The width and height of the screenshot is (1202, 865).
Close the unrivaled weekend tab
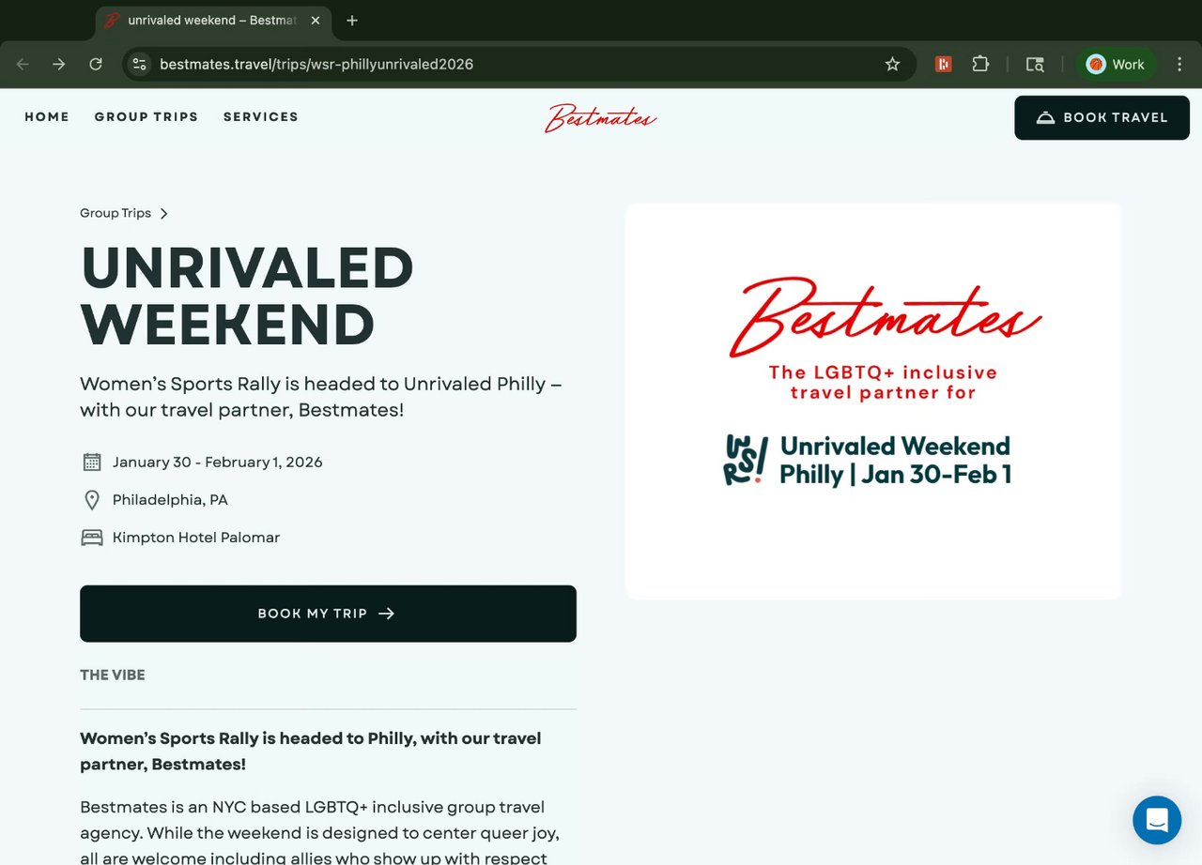(316, 21)
